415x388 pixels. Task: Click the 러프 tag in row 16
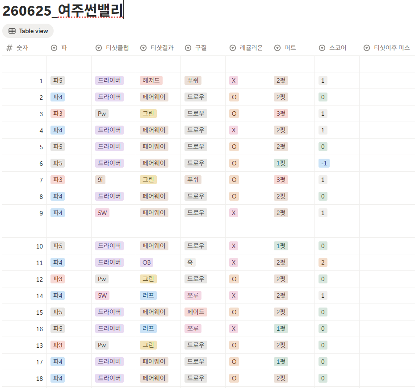click(148, 329)
